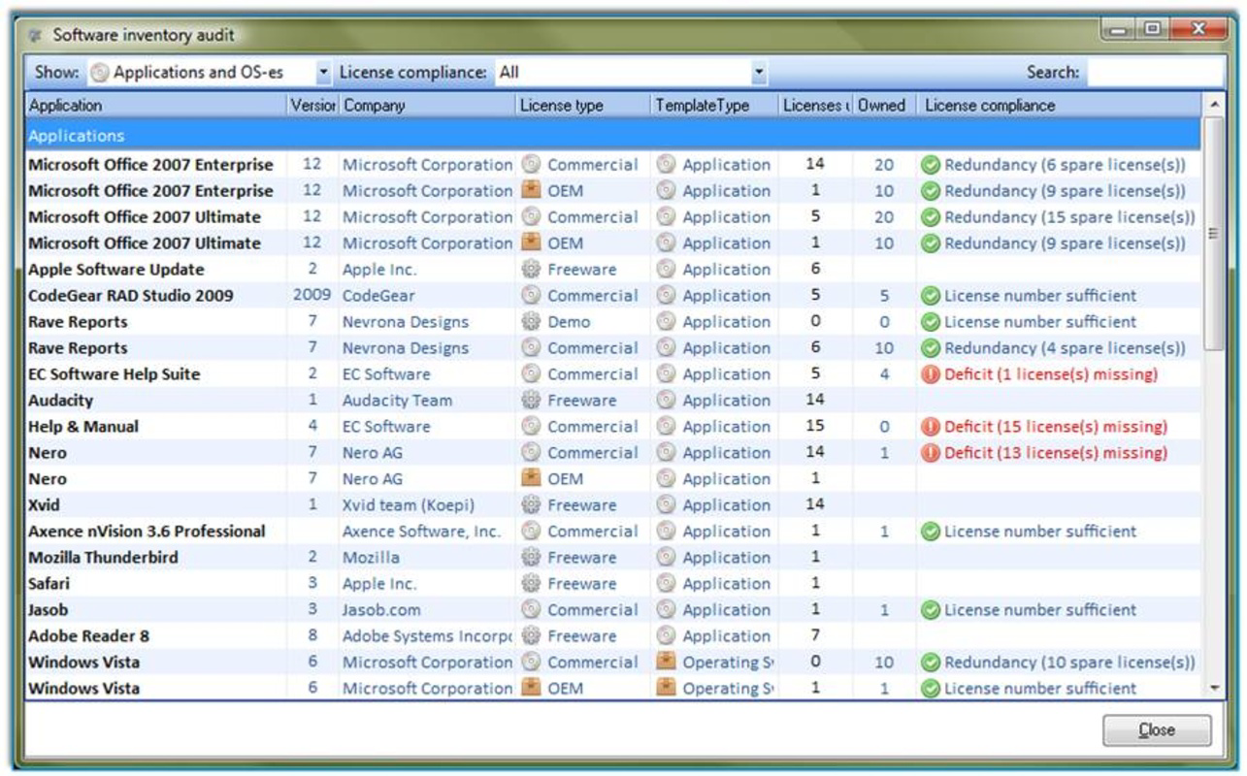
Task: Sort by the Owned column header
Action: tap(884, 106)
